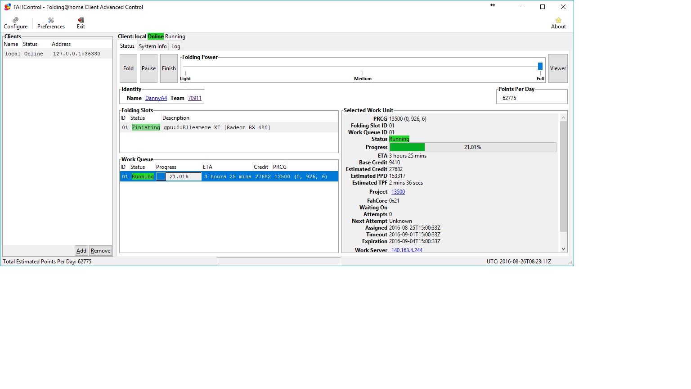This screenshot has height=389, width=691.
Task: Click Total Estimated Points Per Day status text
Action: point(47,262)
